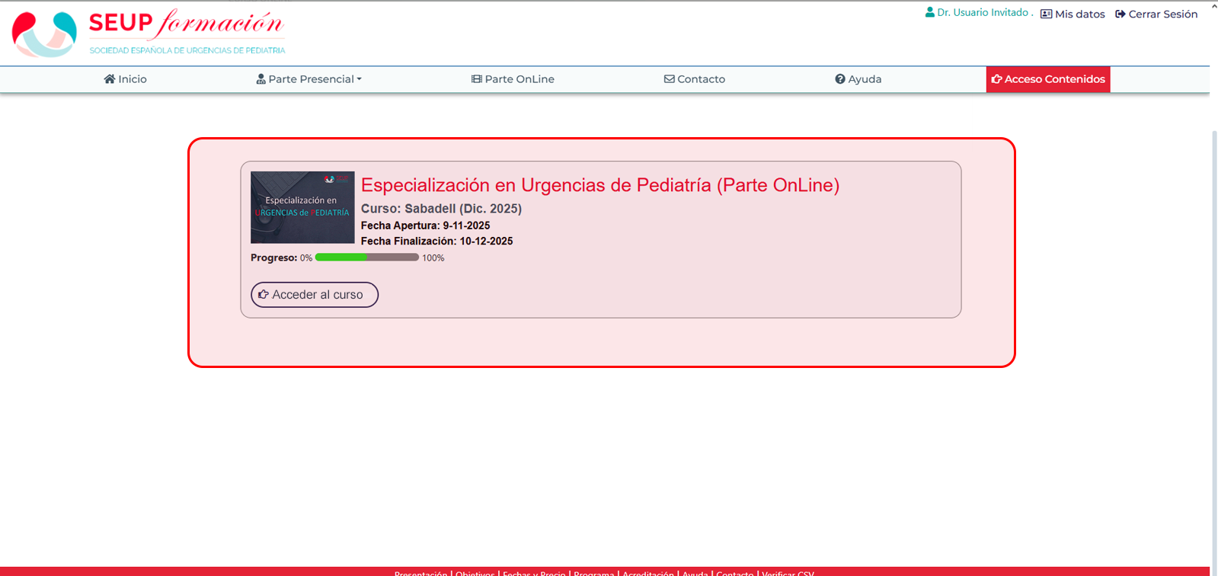This screenshot has width=1218, height=576.
Task: Click the envelope icon beside Contacto
Action: tap(669, 79)
